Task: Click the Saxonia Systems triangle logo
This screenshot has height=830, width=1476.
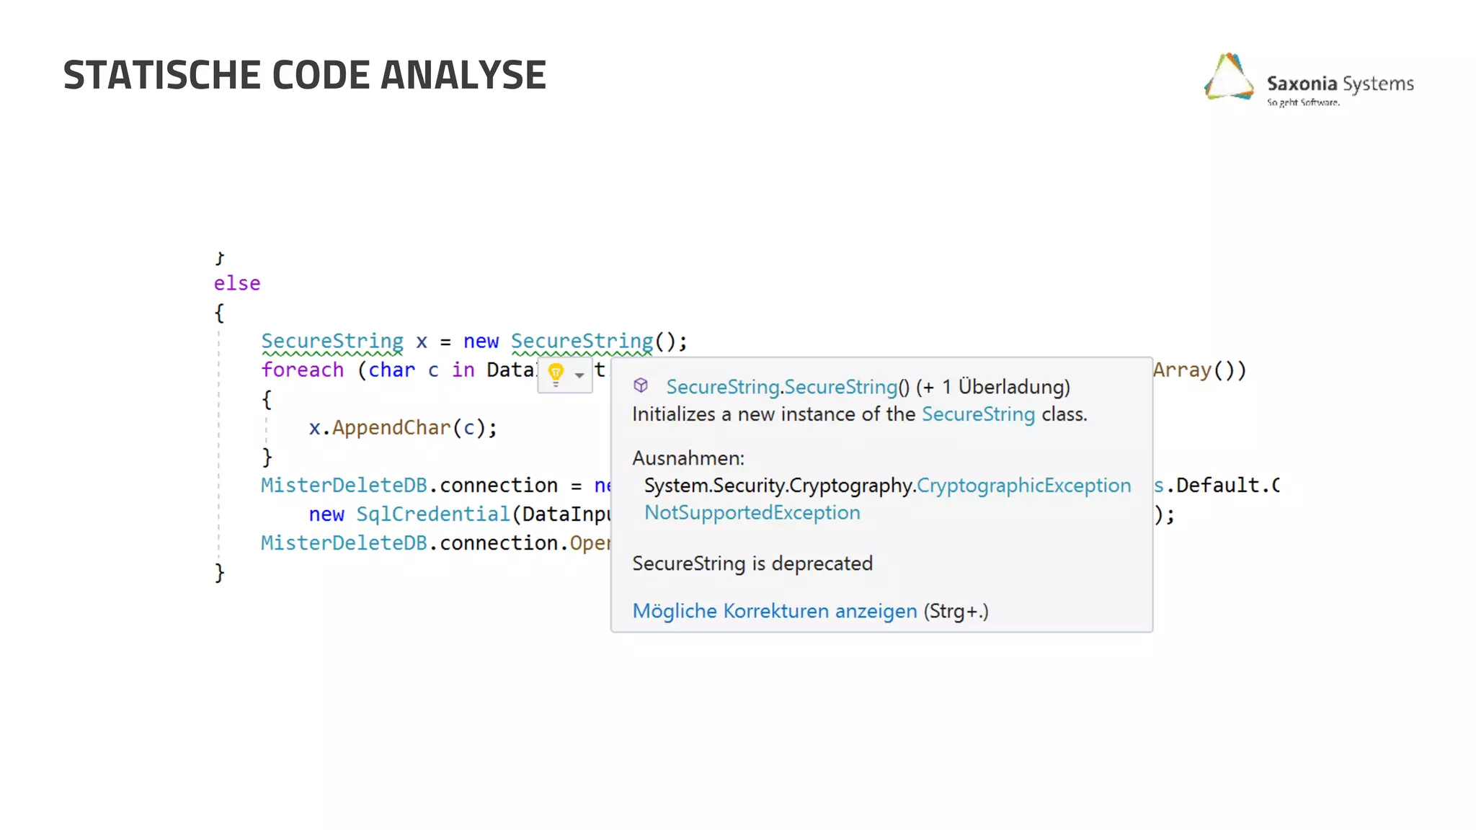Action: click(1229, 76)
